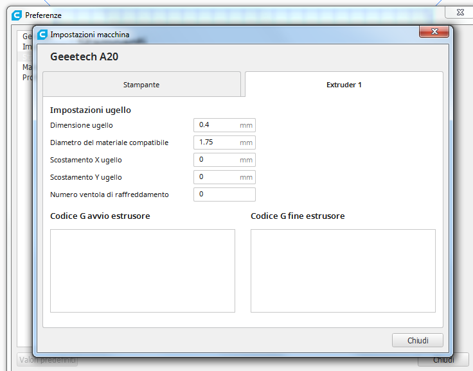This screenshot has height=371, width=473.
Task: Click Chiudi in Impostazioni macchina dialog
Action: tap(418, 340)
